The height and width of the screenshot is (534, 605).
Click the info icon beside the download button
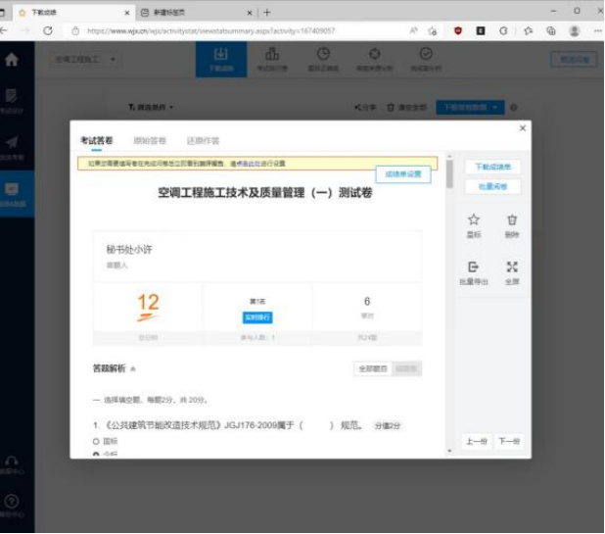(514, 108)
